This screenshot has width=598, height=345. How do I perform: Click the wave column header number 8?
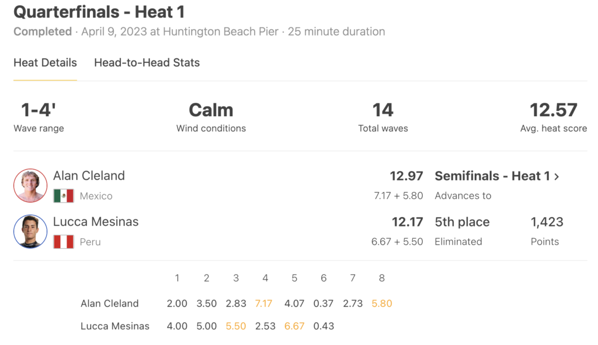pyautogui.click(x=382, y=278)
